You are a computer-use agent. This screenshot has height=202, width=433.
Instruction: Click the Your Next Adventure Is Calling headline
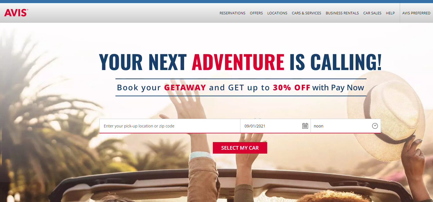click(240, 62)
